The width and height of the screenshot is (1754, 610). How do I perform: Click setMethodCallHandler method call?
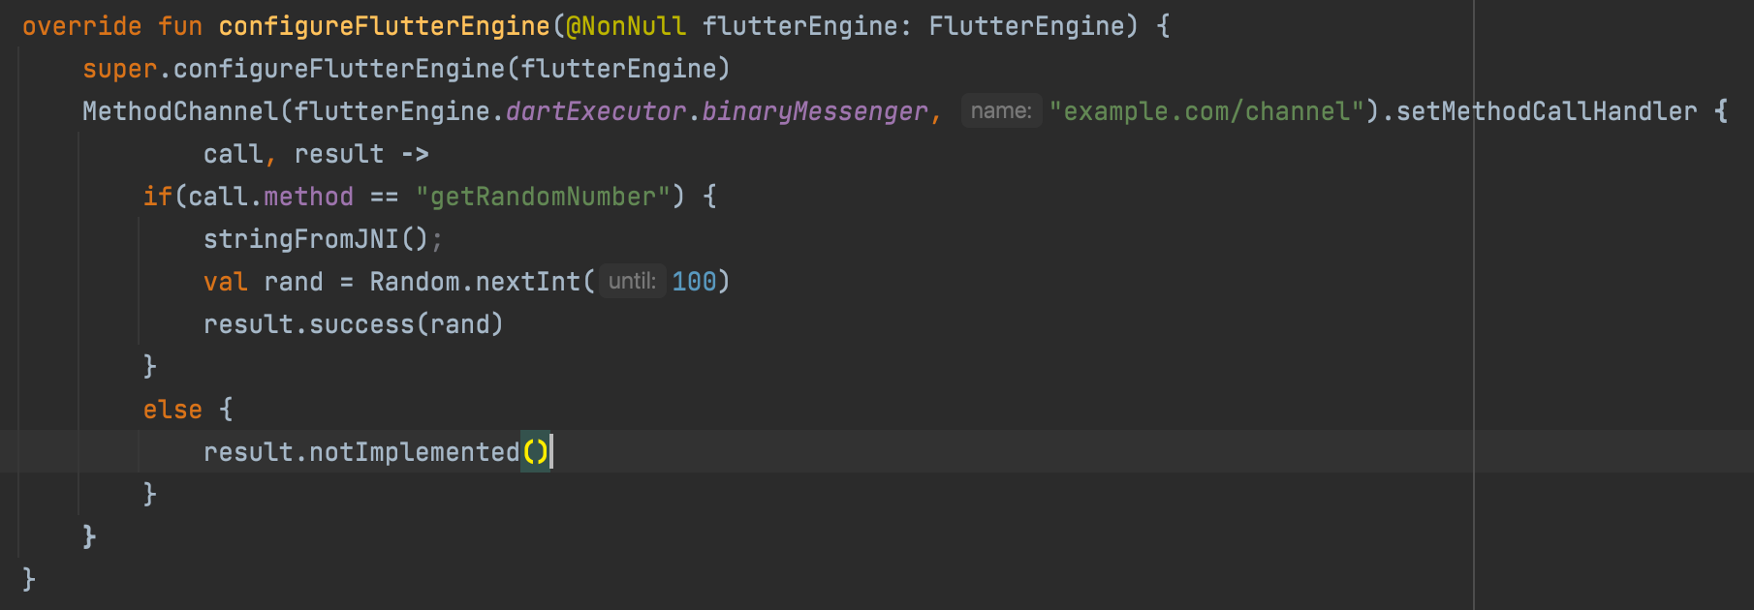coord(1547,111)
